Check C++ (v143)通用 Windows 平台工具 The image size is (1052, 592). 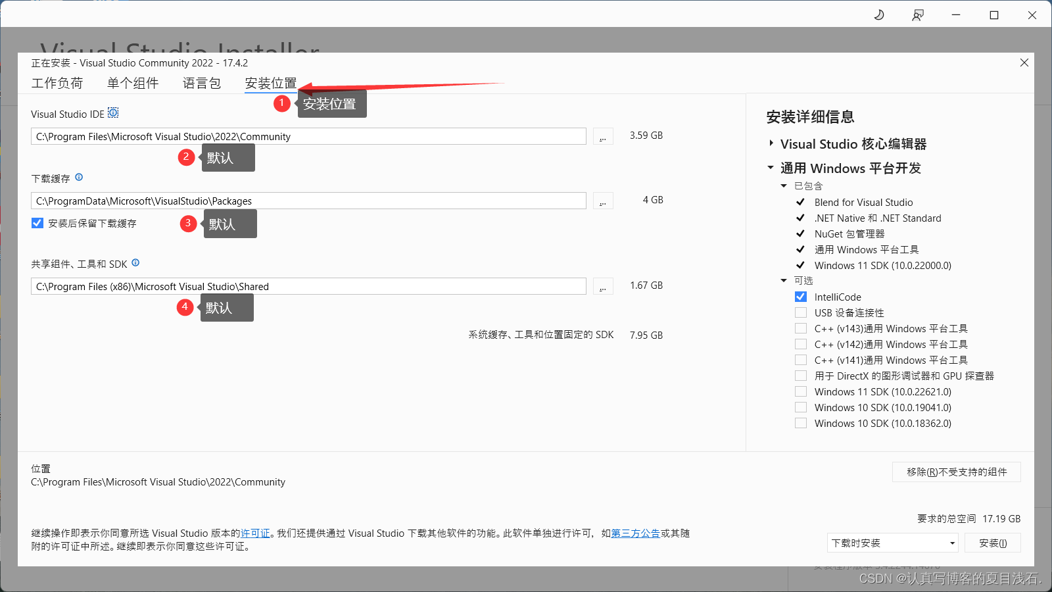coord(801,328)
